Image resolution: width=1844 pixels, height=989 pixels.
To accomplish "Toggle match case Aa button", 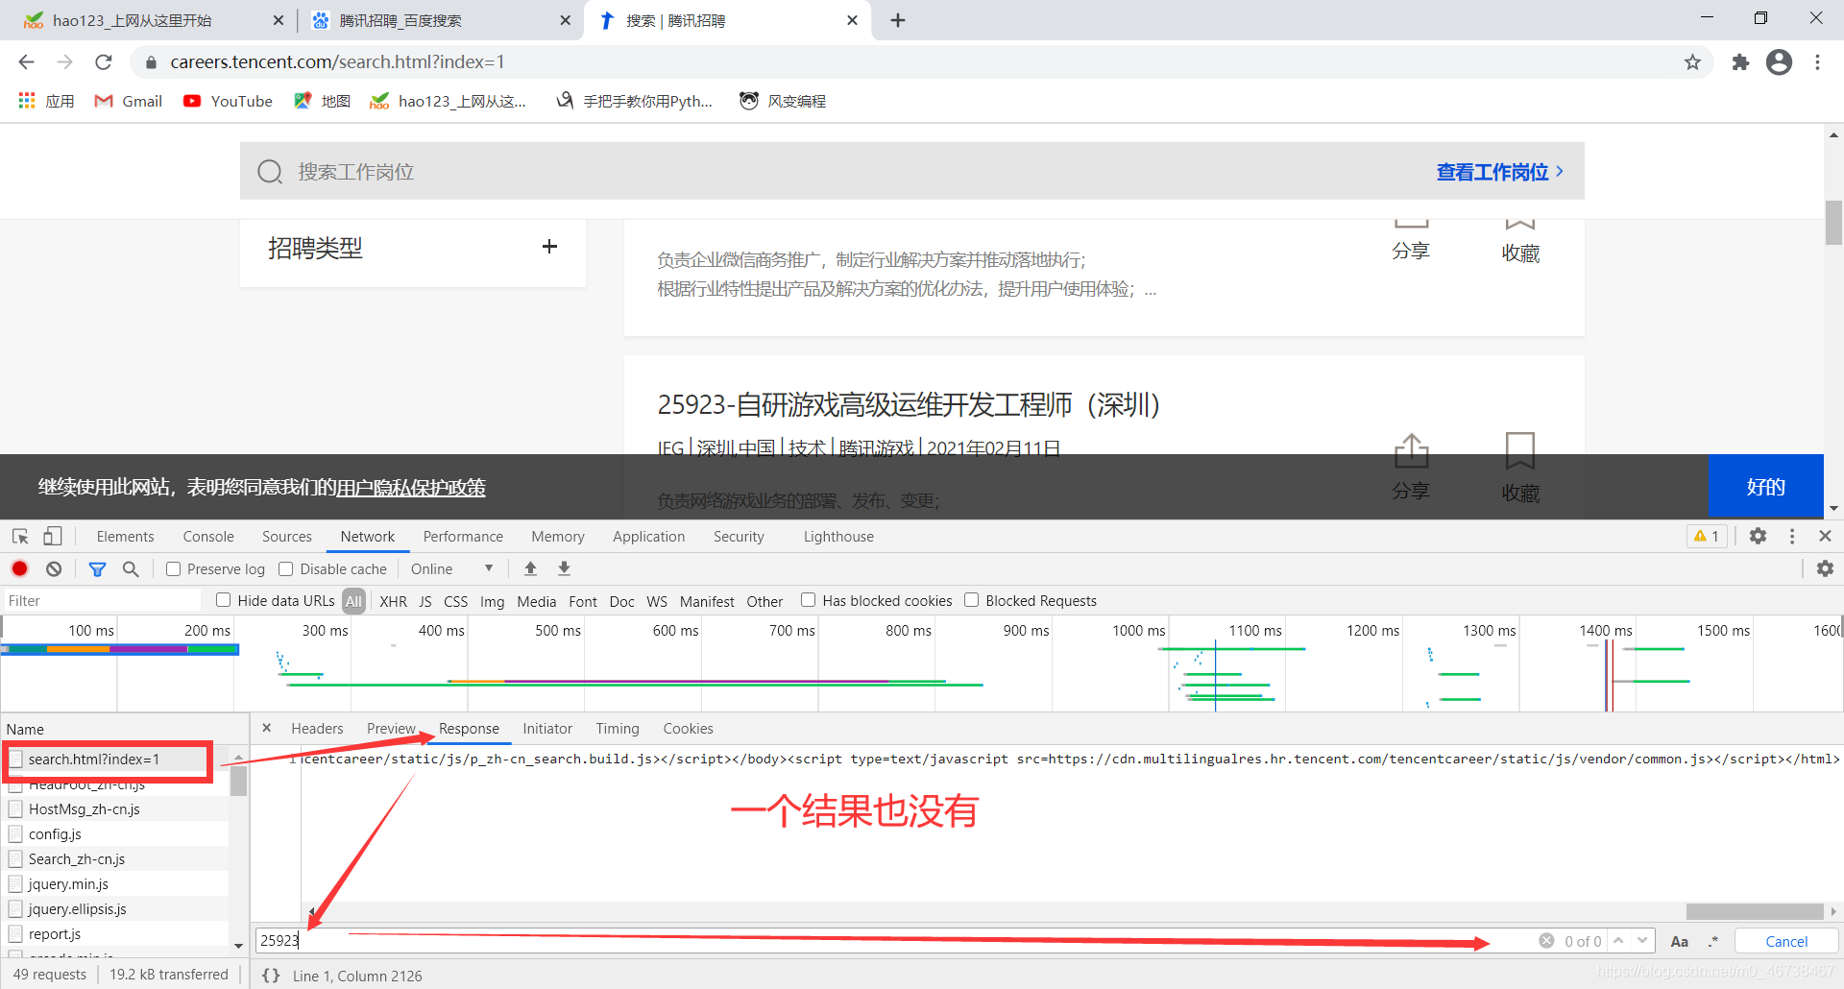I will point(1679,942).
